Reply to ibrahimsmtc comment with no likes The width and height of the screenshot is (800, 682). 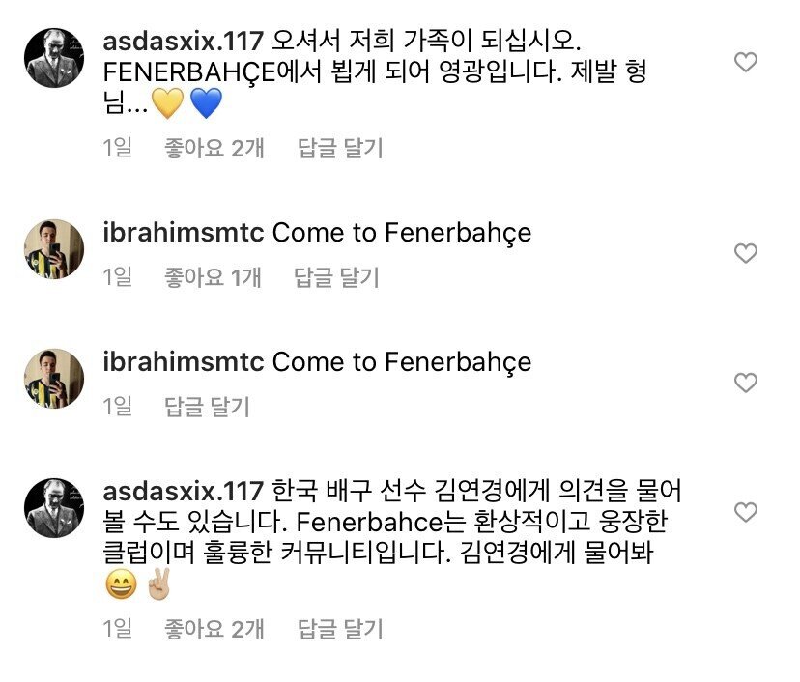pyautogui.click(x=207, y=406)
